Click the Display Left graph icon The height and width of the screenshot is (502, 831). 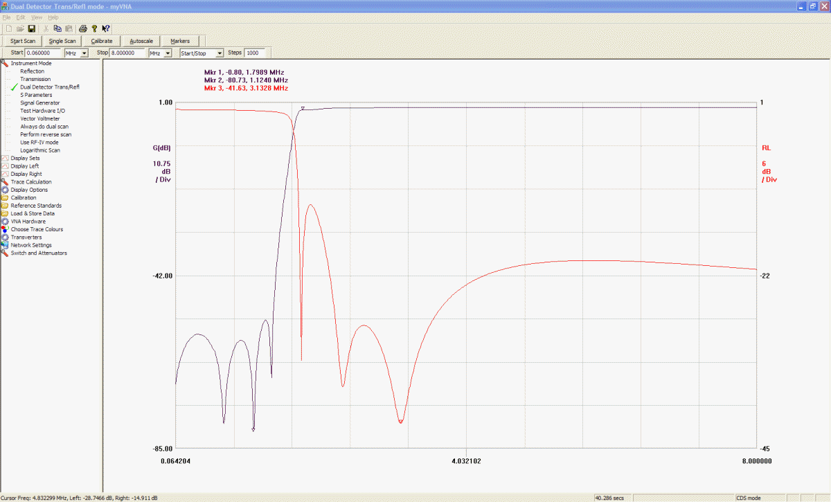[5, 166]
